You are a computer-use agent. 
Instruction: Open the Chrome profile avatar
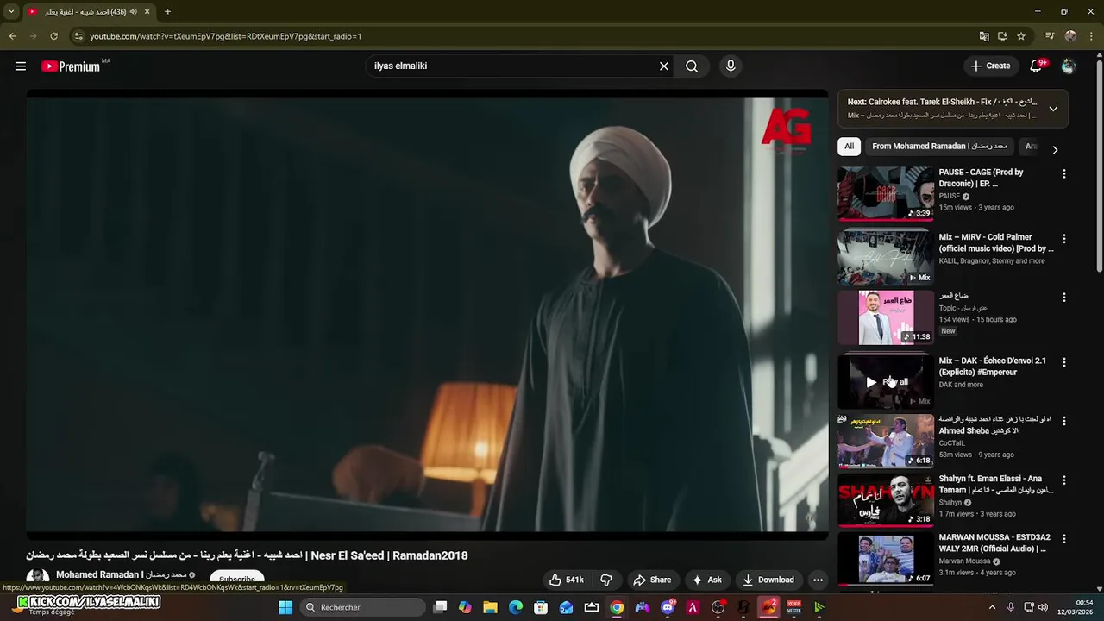[x=1070, y=36]
